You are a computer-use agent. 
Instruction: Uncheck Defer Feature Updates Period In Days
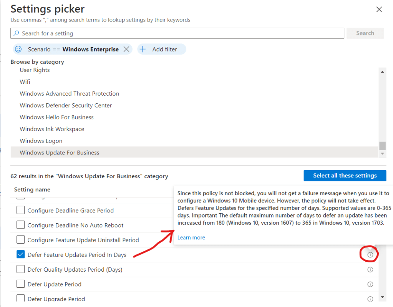pyautogui.click(x=21, y=255)
